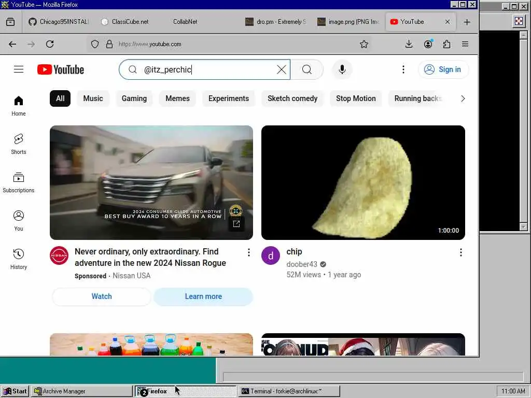The image size is (531, 398).
Task: Click the Nissan channel avatar
Action: [59, 255]
